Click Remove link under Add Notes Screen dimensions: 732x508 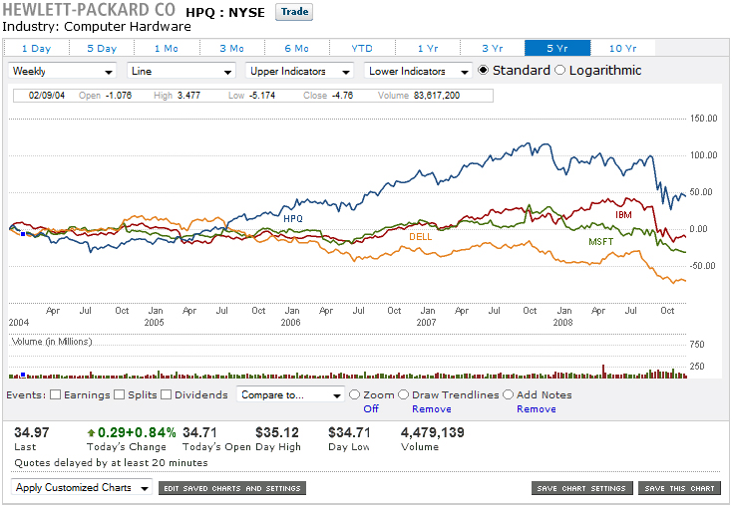click(x=536, y=409)
